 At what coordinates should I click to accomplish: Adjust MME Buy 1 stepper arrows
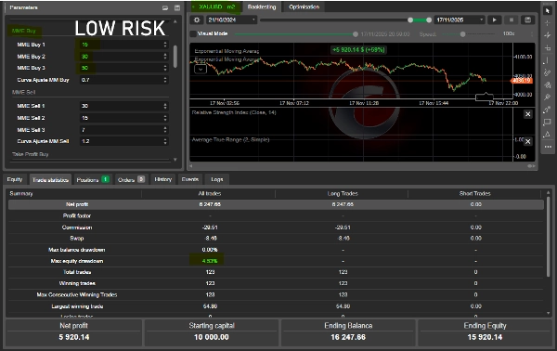tap(165, 45)
